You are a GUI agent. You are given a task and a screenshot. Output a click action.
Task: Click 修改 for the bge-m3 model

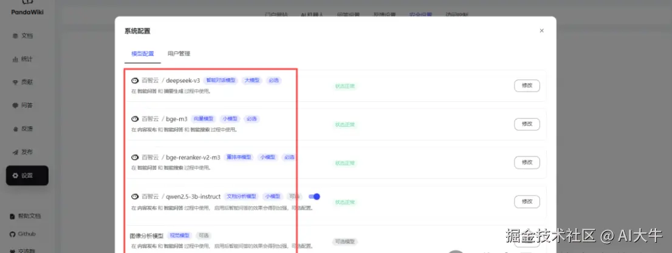527,124
